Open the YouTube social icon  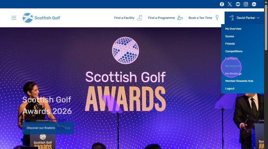238,4
